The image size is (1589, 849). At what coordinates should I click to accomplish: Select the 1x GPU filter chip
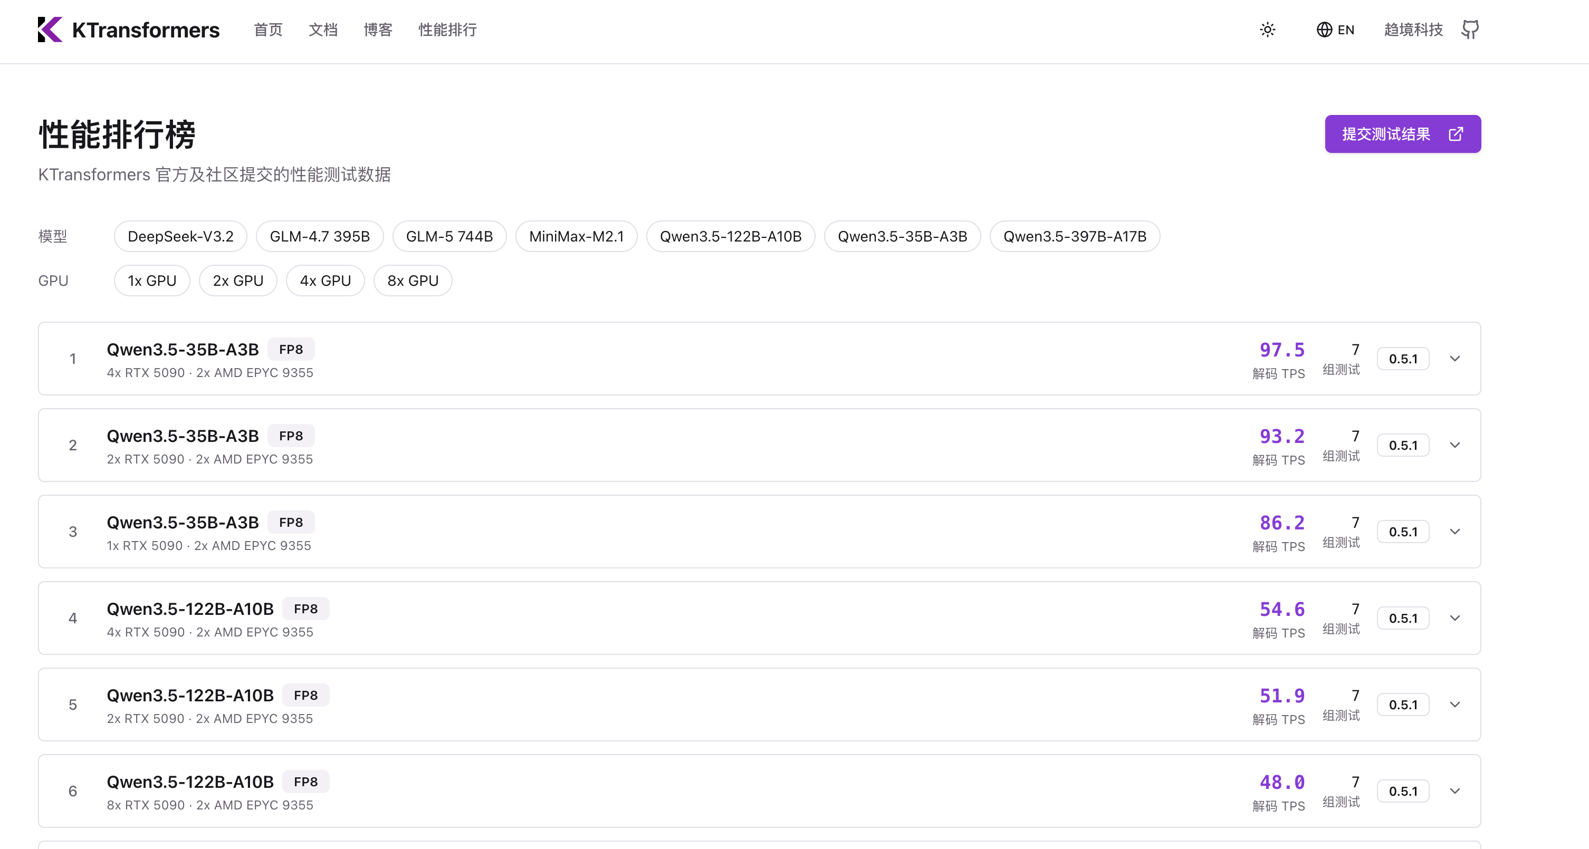(x=152, y=281)
